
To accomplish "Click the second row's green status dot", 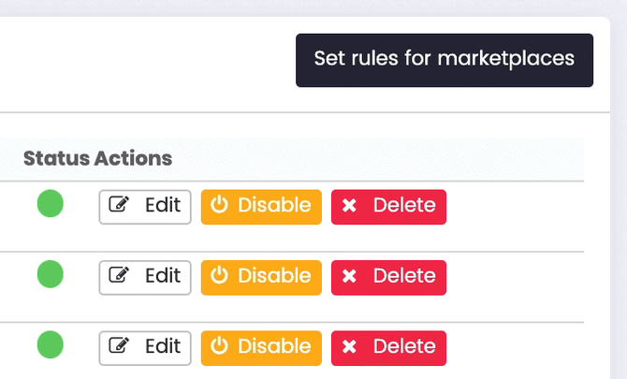I will tap(50, 274).
